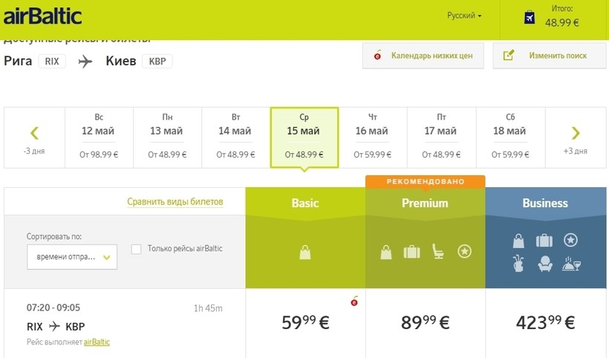Click the Premium suitcase icon
This screenshot has height=358, width=609.
(411, 253)
